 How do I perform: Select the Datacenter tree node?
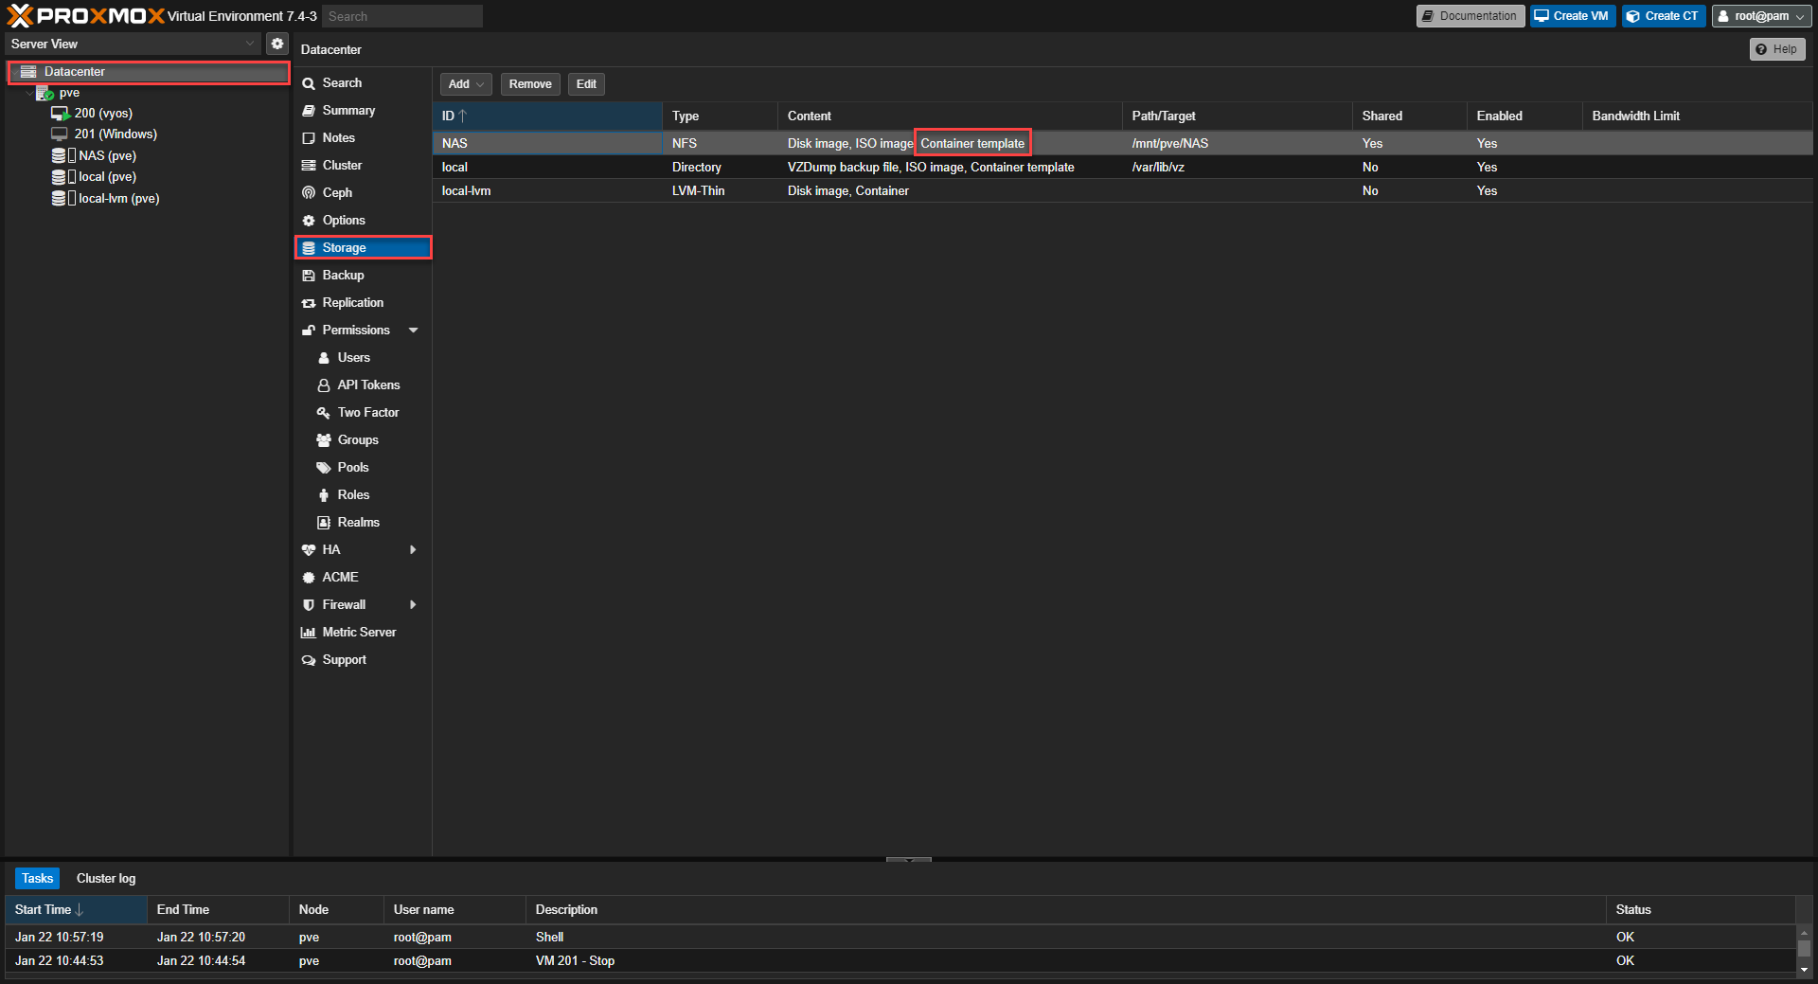click(149, 72)
